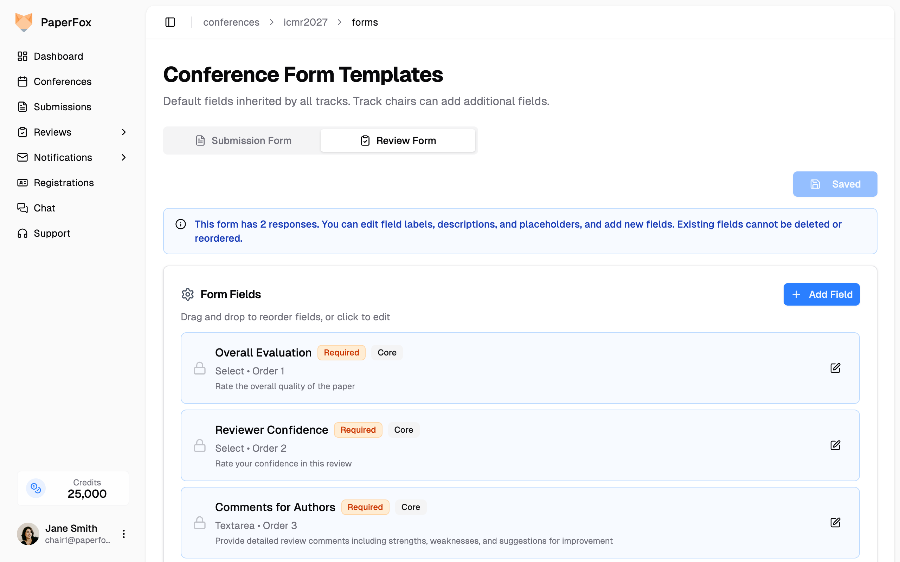Click edit icon for Reviewer Confidence
The height and width of the screenshot is (562, 900).
835,445
